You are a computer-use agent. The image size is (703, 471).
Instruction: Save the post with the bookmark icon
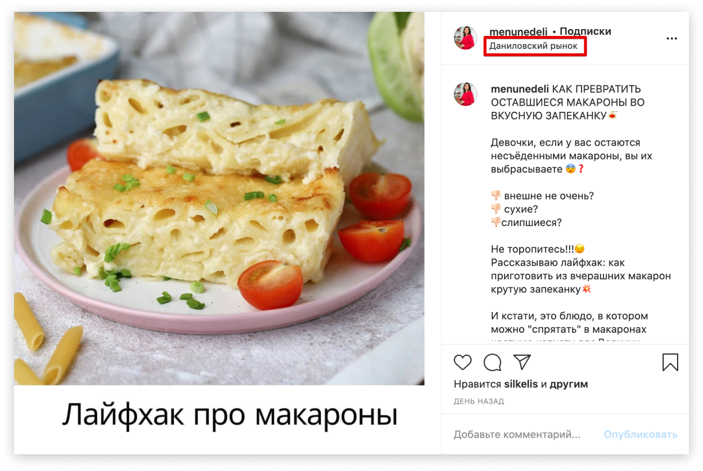click(x=670, y=363)
